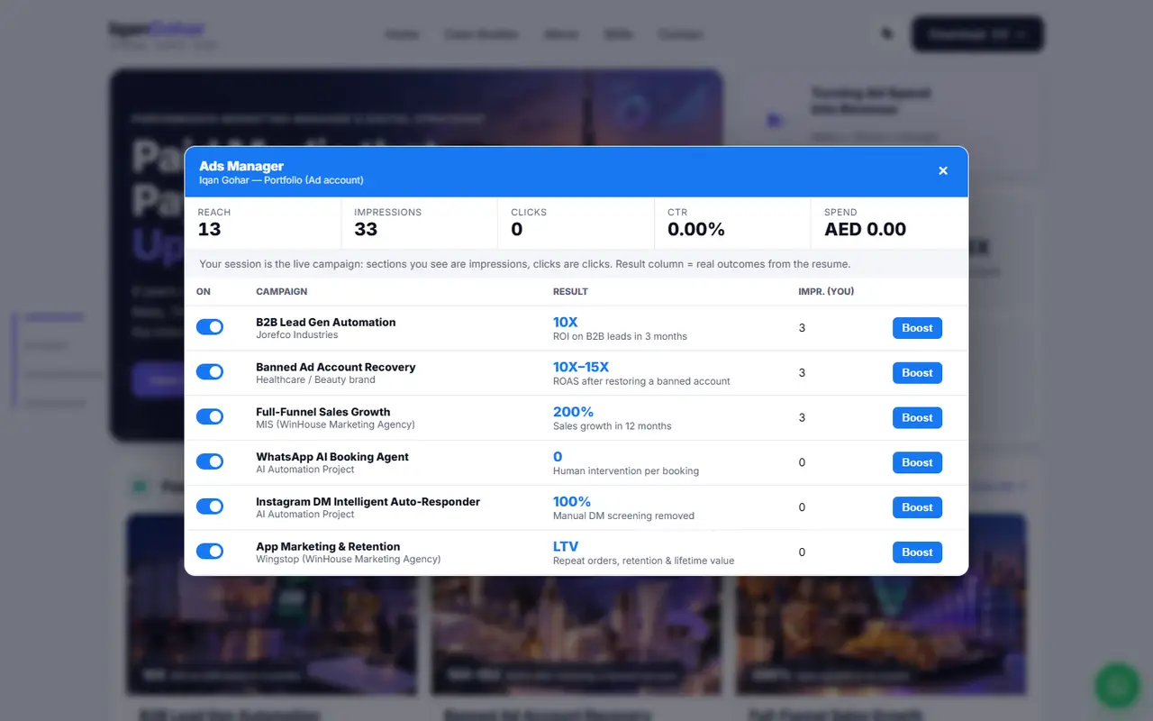Select the WhatsApp AI Booking Agent campaign name
Viewport: 1153px width, 721px height.
pos(332,457)
